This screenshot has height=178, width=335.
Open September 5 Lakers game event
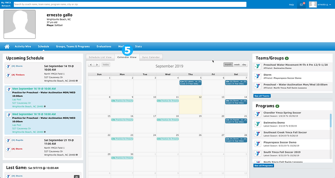point(190,83)
